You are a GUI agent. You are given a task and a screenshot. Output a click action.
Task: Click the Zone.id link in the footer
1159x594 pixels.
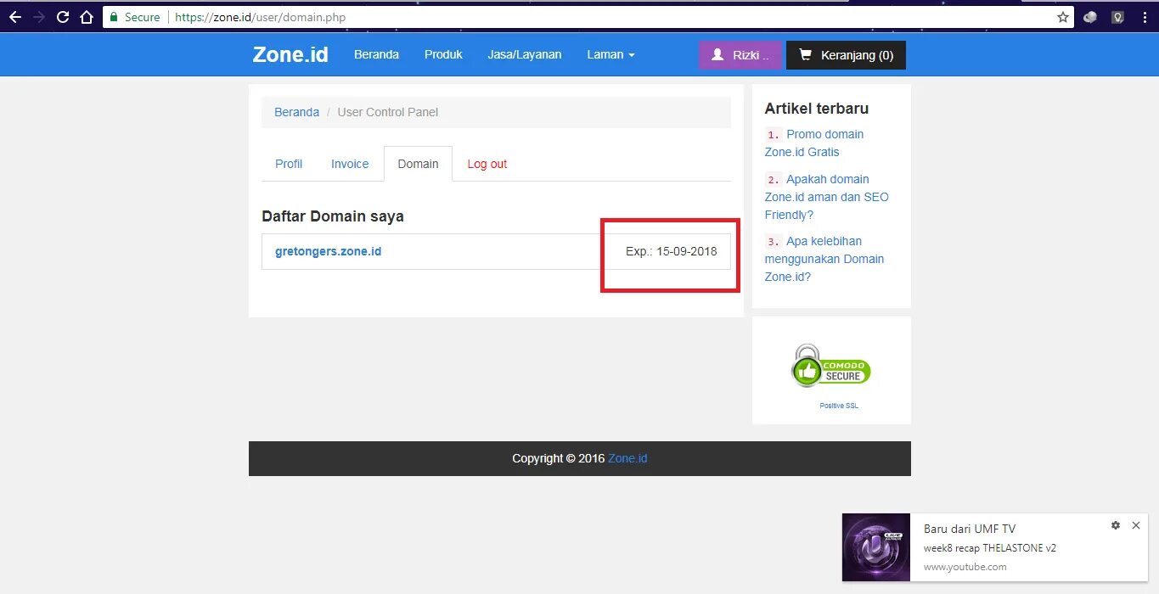click(627, 458)
